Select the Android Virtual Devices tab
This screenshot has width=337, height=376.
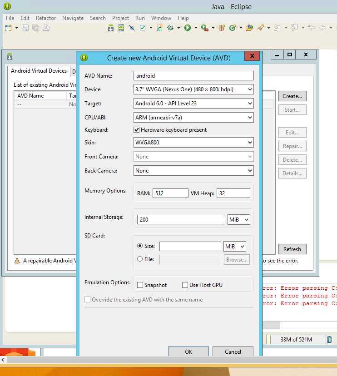pyautogui.click(x=39, y=71)
